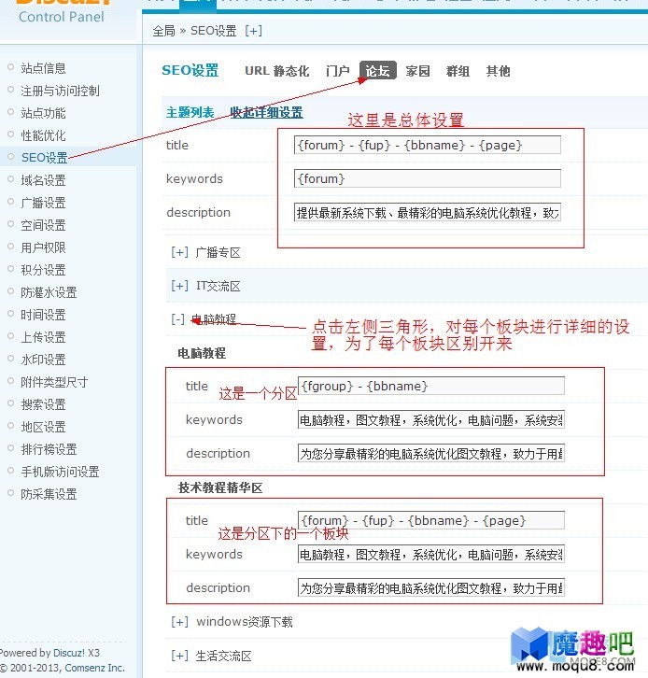The width and height of the screenshot is (648, 678).
Task: Open 附件类型尺寸 settings
Action: click(x=54, y=382)
